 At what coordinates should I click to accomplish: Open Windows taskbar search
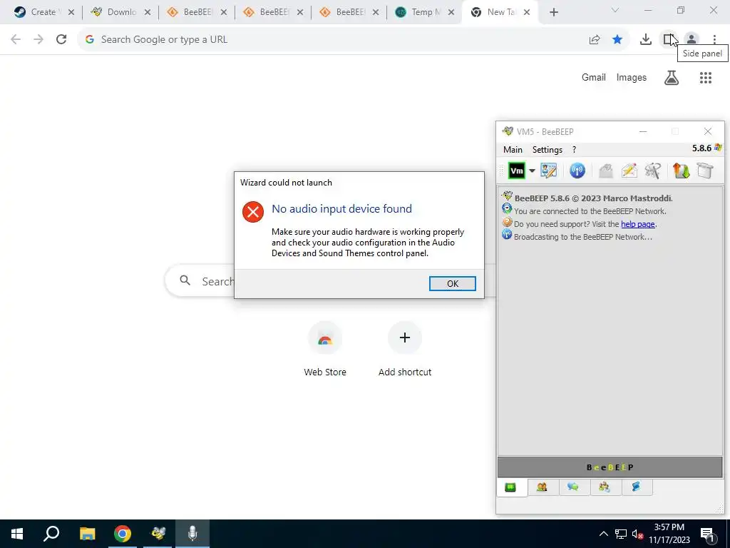coord(51,534)
